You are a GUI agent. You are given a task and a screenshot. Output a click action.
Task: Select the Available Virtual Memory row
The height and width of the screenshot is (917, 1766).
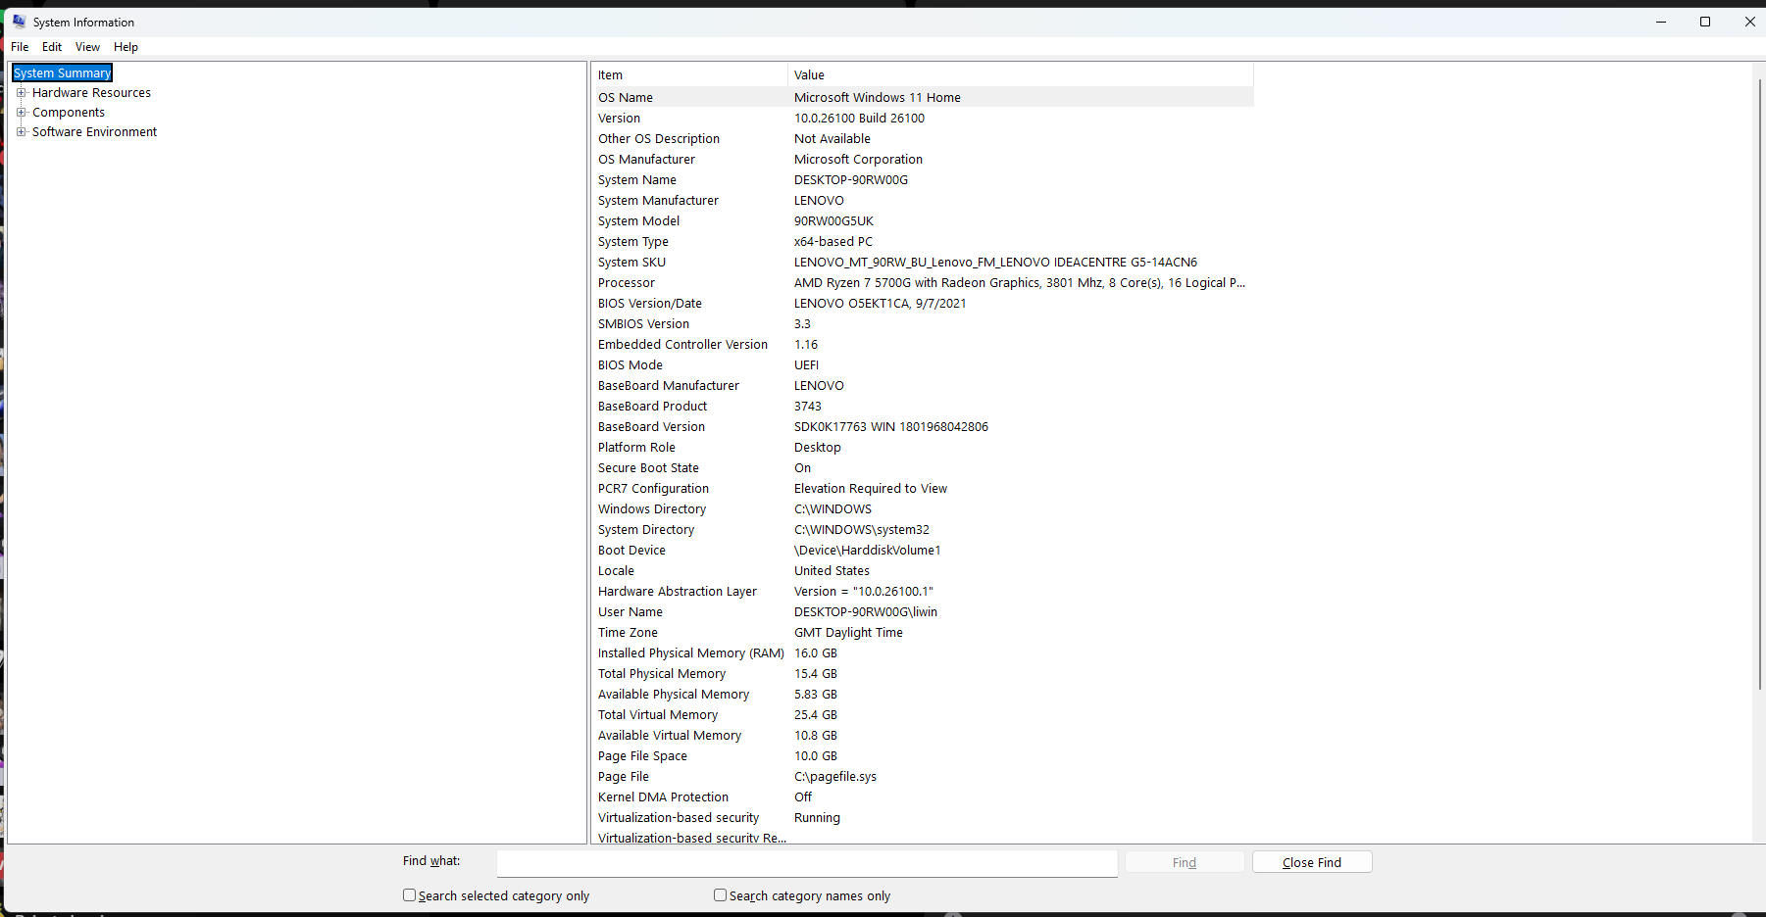925,736
